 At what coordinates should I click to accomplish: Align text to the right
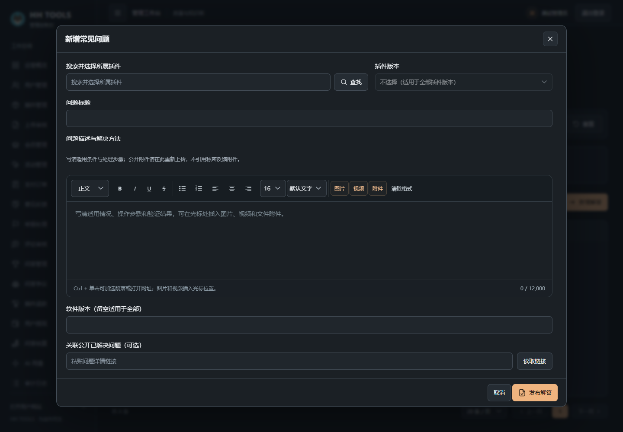pos(248,188)
